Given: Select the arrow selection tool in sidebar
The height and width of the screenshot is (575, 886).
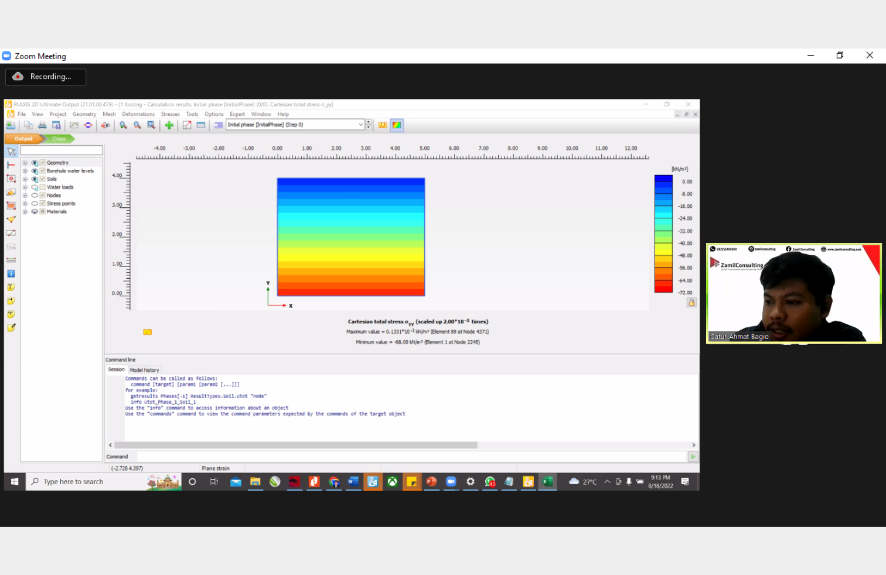Looking at the screenshot, I should [x=11, y=152].
